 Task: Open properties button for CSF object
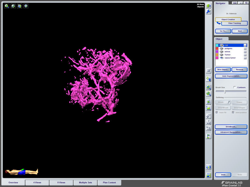pos(245,45)
